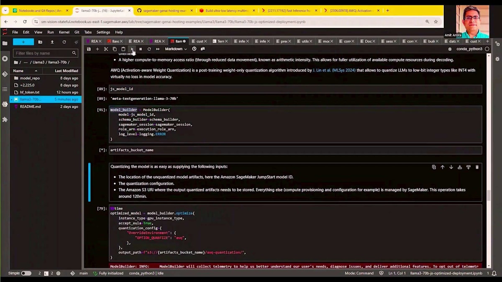The height and width of the screenshot is (282, 502).
Task: Select the =2.225.0 file
Action: point(46,85)
